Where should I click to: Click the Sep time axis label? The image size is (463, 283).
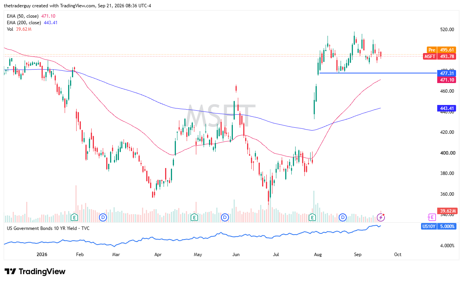358,255
